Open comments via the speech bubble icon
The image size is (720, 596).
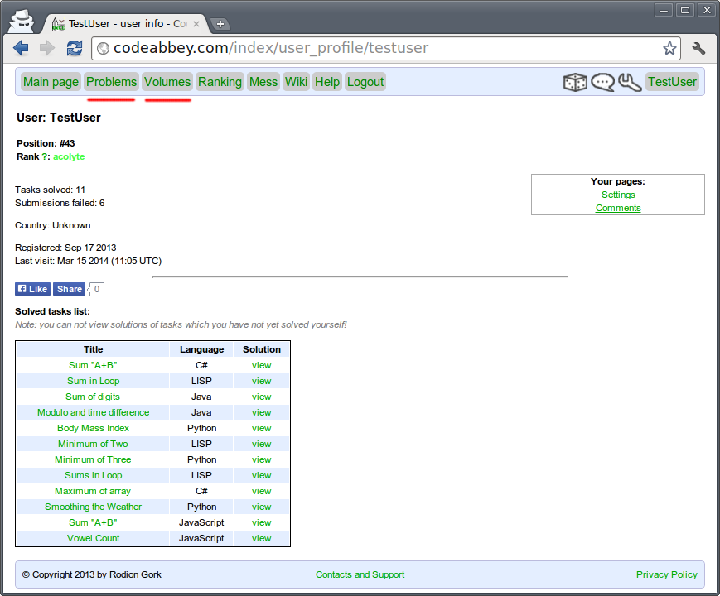(602, 82)
